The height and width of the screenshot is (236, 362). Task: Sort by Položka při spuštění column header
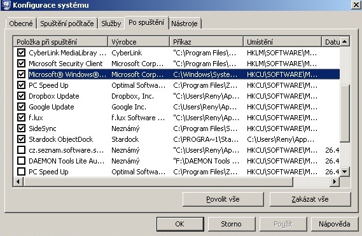coord(60,42)
